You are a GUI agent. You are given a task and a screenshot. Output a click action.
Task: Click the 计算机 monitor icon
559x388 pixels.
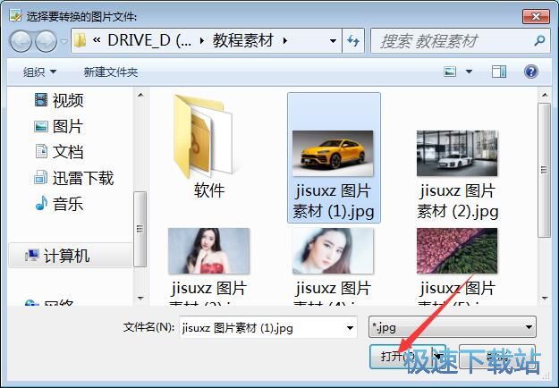pyautogui.click(x=32, y=256)
